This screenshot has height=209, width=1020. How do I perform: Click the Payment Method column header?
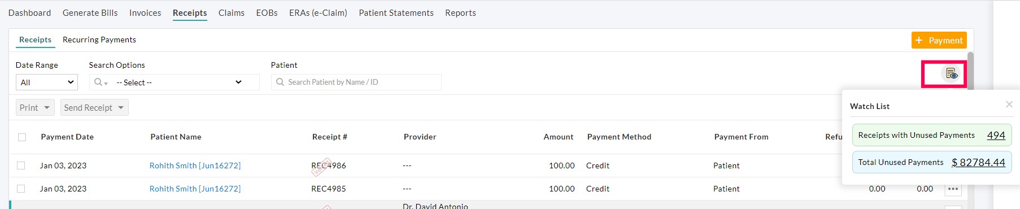619,137
